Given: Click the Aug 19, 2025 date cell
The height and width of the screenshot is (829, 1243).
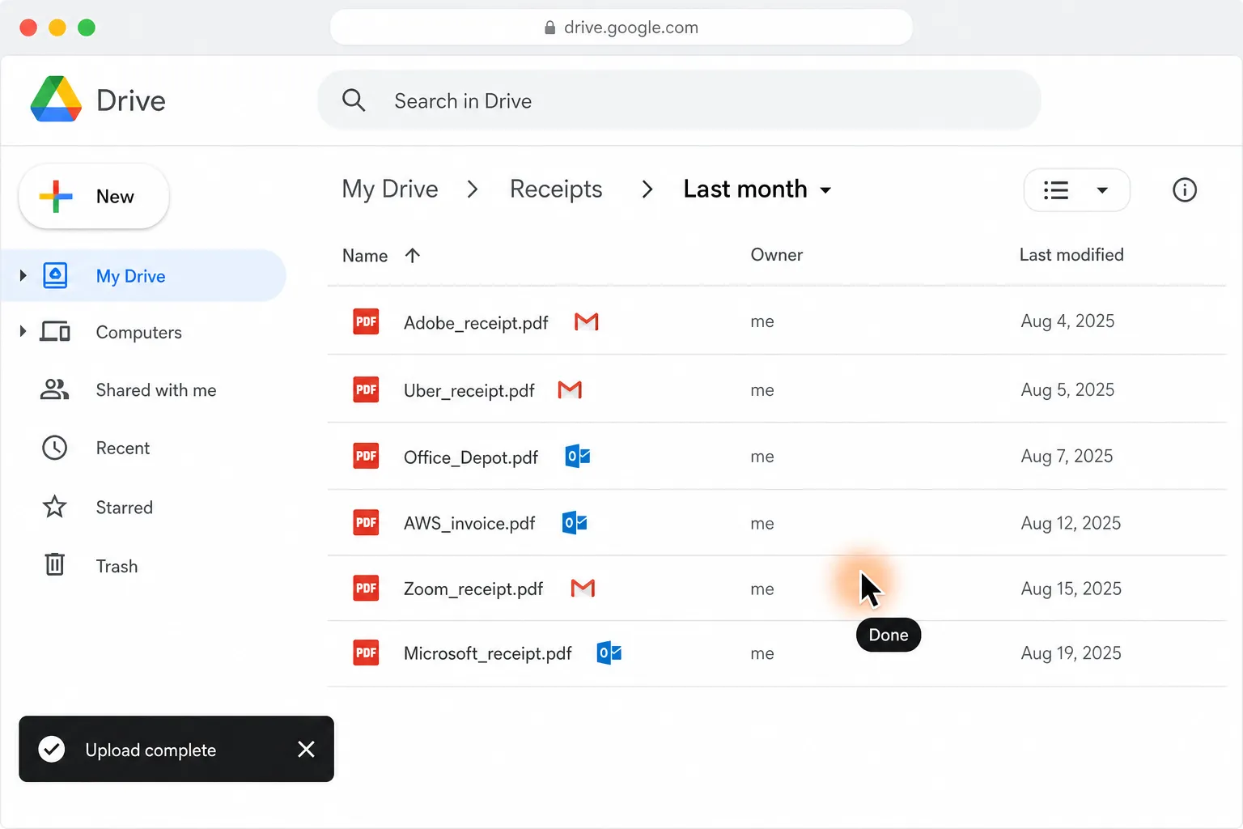Looking at the screenshot, I should 1071,653.
